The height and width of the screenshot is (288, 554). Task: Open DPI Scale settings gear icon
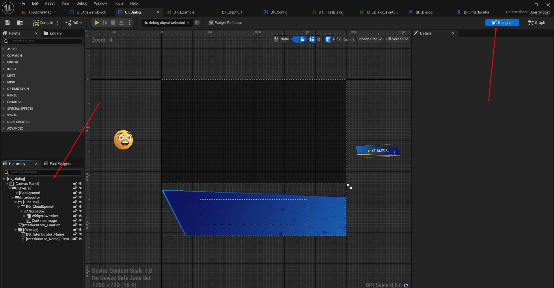click(x=406, y=285)
